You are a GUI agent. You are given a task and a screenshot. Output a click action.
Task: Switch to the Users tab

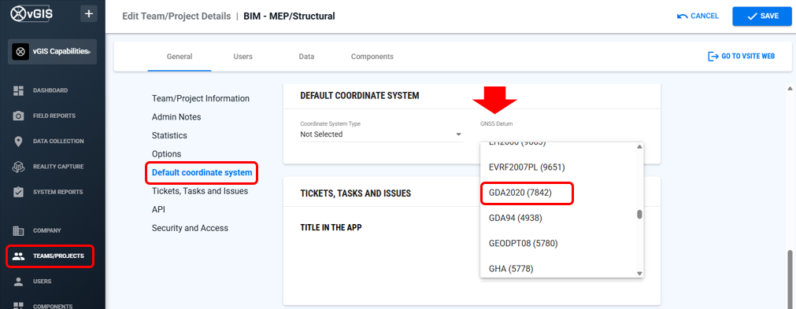point(243,57)
